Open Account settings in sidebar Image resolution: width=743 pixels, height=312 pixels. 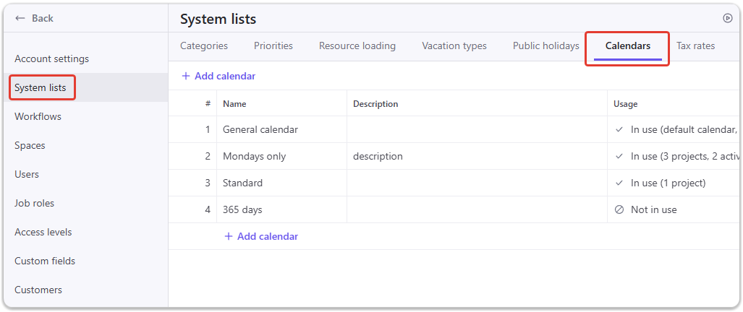pos(51,58)
